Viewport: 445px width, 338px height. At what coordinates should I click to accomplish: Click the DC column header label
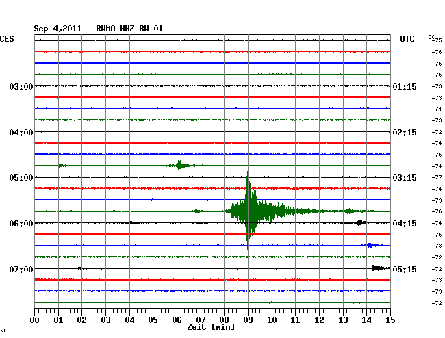(x=431, y=37)
